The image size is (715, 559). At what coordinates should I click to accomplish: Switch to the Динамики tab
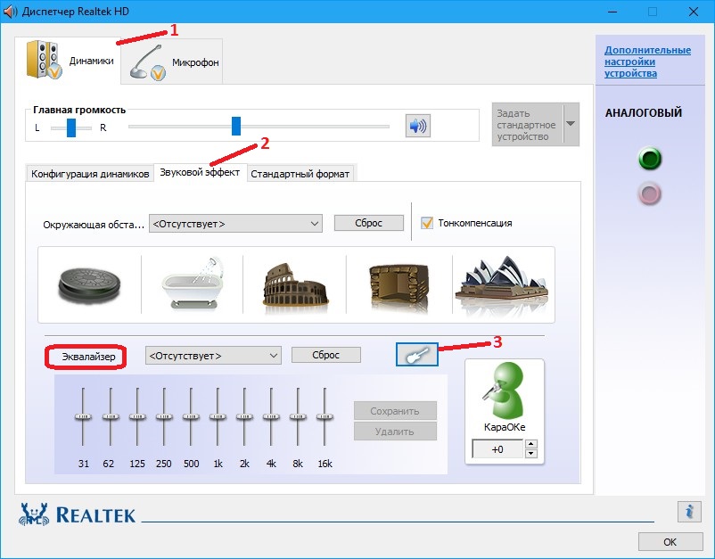[x=68, y=61]
